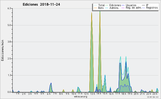
Task: Click the 'CC BY-SA 3.0' license text
Action: [x=153, y=97]
